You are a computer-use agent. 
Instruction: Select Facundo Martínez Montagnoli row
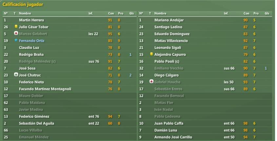click(x=69, y=89)
